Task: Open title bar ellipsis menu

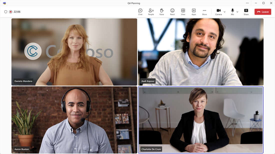Action: (x=247, y=3)
